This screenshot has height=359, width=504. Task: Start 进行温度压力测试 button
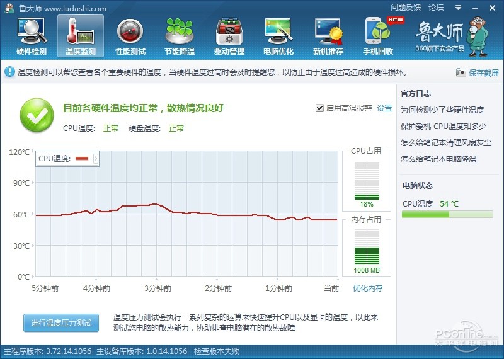click(61, 322)
